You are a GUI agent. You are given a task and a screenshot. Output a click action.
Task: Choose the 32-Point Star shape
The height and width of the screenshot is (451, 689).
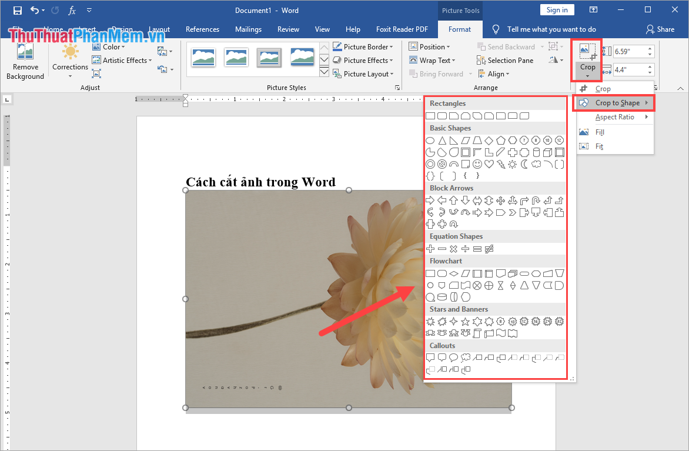(x=560, y=322)
